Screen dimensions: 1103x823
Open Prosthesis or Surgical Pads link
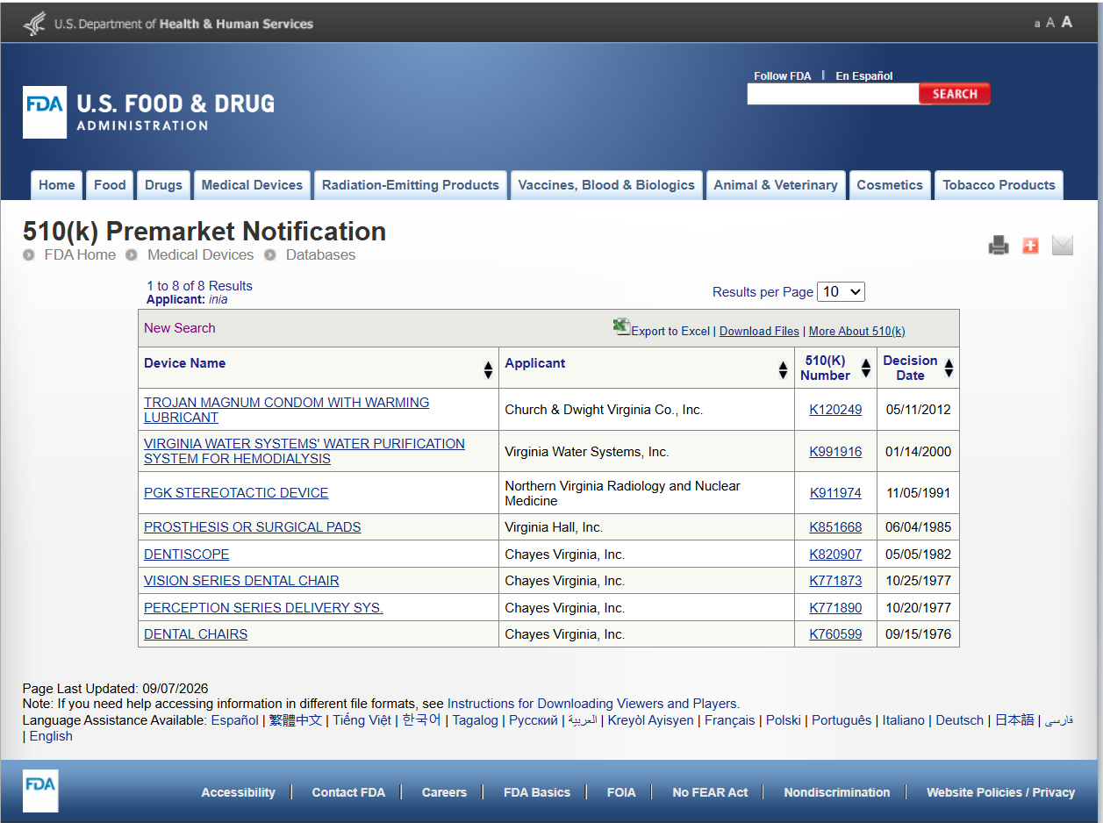click(253, 527)
